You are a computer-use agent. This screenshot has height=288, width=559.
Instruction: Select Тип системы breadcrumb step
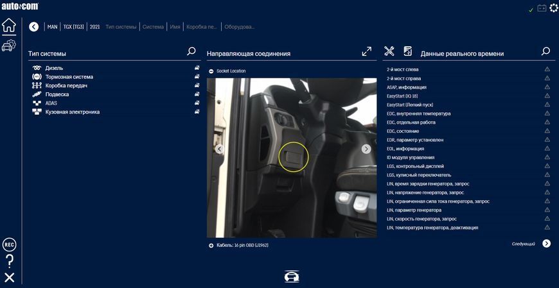click(x=121, y=27)
